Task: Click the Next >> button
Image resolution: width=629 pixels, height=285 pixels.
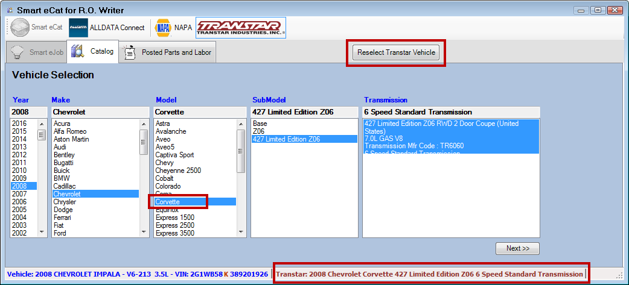Action: (x=517, y=248)
